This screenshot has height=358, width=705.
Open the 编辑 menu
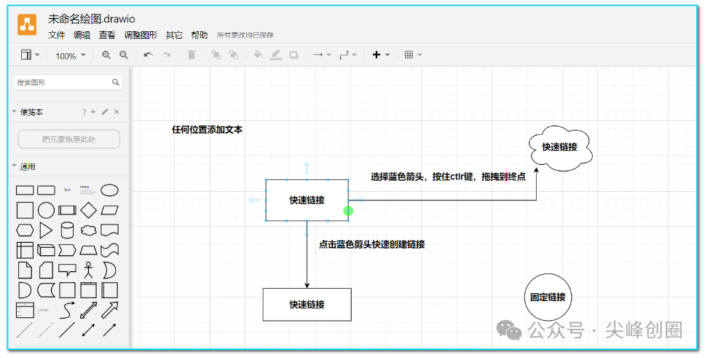pyautogui.click(x=82, y=35)
